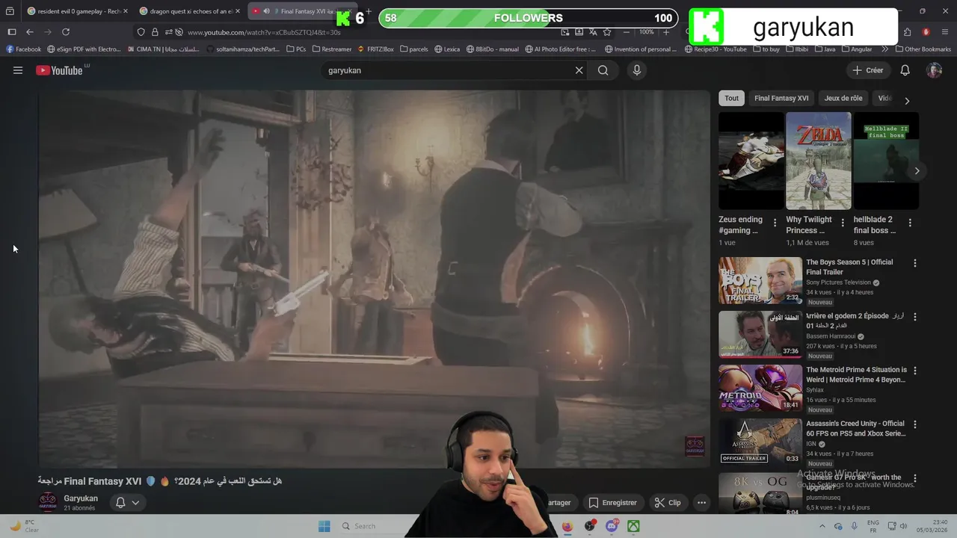Open the parcels bookmark folder
Screen dimensions: 957x538
414,49
